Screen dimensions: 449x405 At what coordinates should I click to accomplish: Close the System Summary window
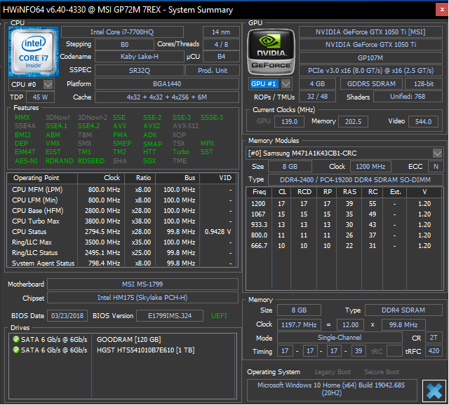click(x=442, y=10)
